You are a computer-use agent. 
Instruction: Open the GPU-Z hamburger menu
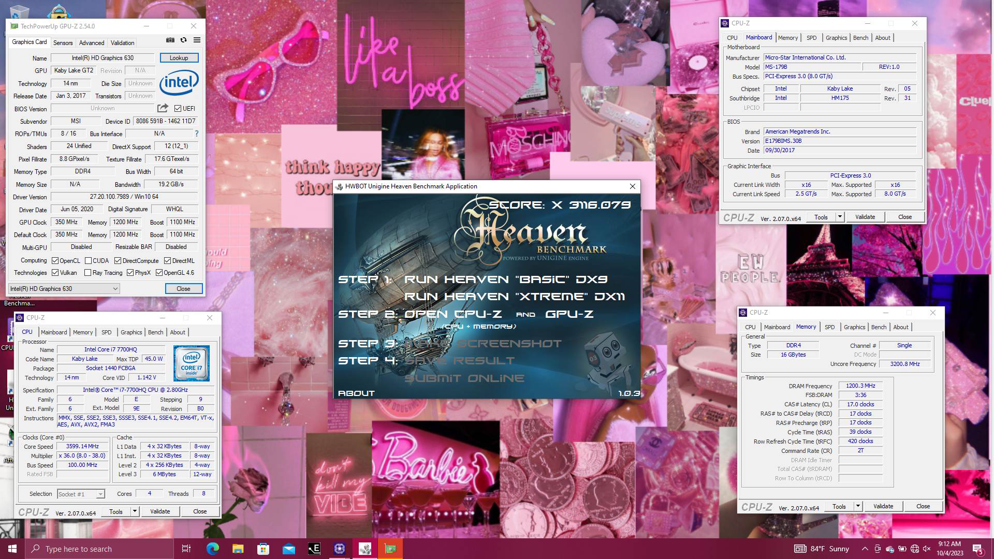pyautogui.click(x=197, y=40)
